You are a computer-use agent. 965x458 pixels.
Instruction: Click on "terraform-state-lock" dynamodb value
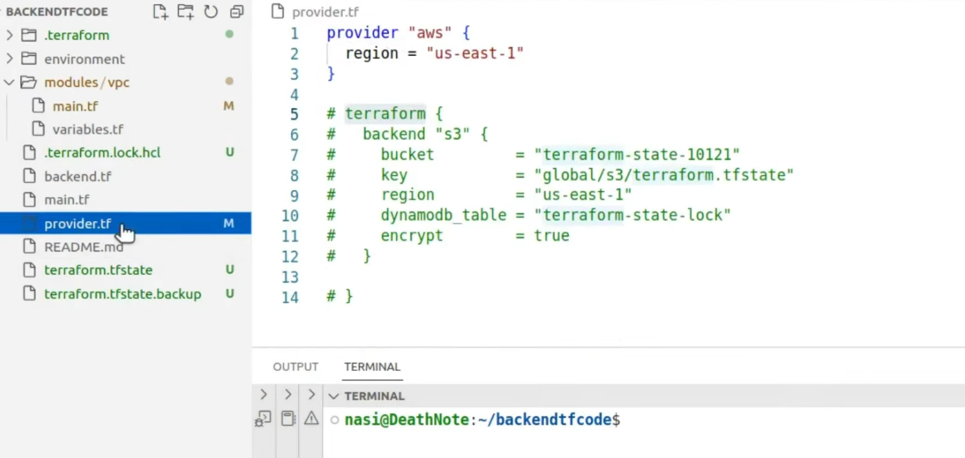633,215
